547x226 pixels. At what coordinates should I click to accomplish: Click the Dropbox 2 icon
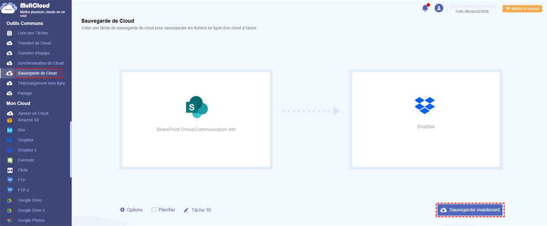pyautogui.click(x=10, y=150)
